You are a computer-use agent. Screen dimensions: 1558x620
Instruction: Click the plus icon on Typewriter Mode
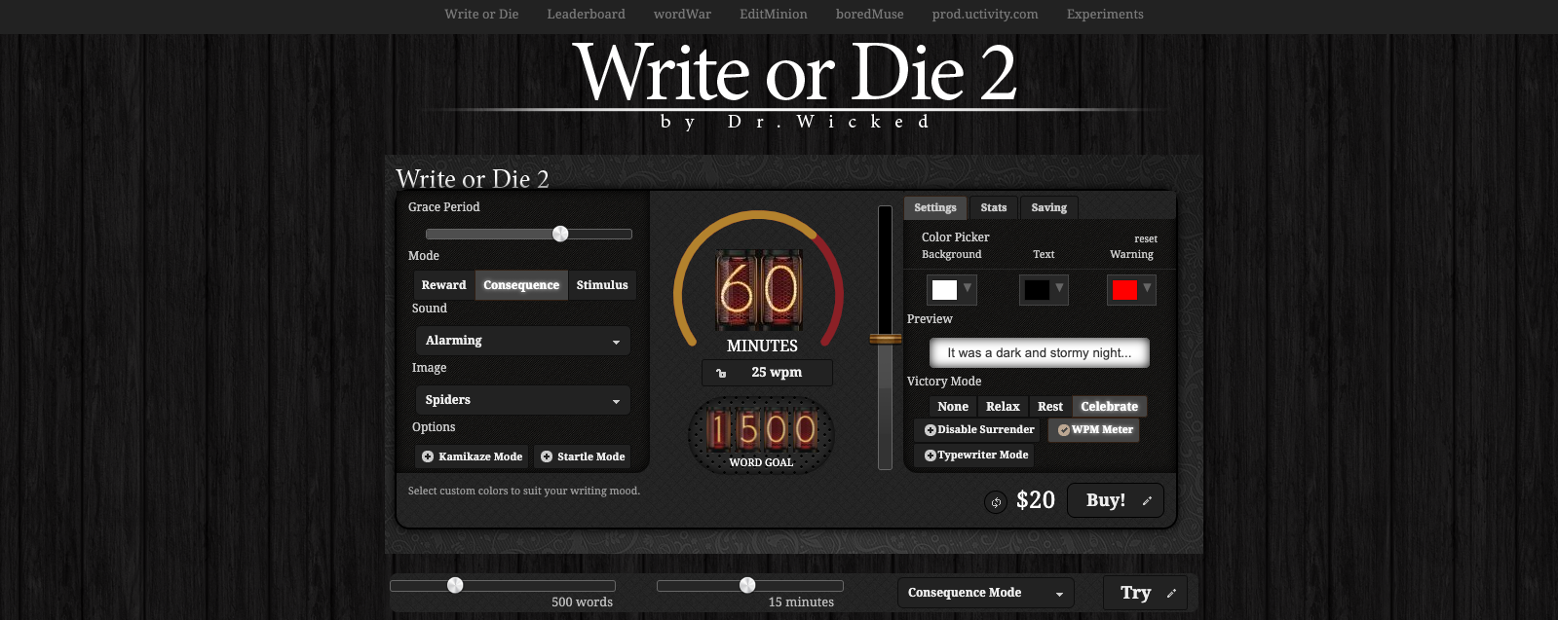[x=931, y=456]
